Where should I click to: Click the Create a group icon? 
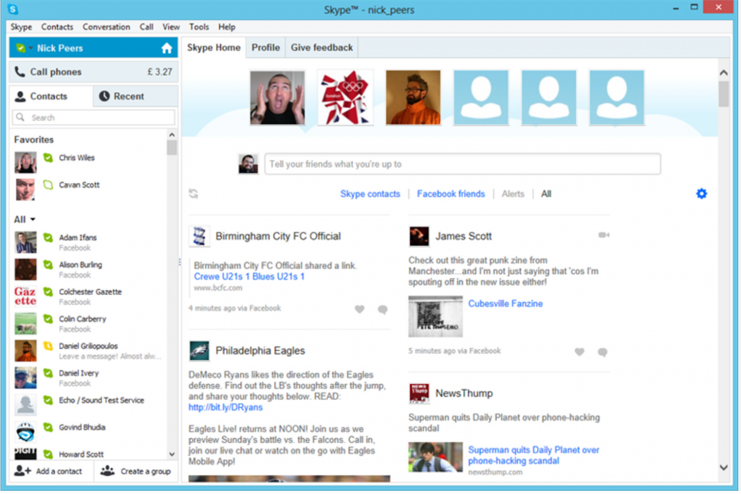tap(107, 471)
